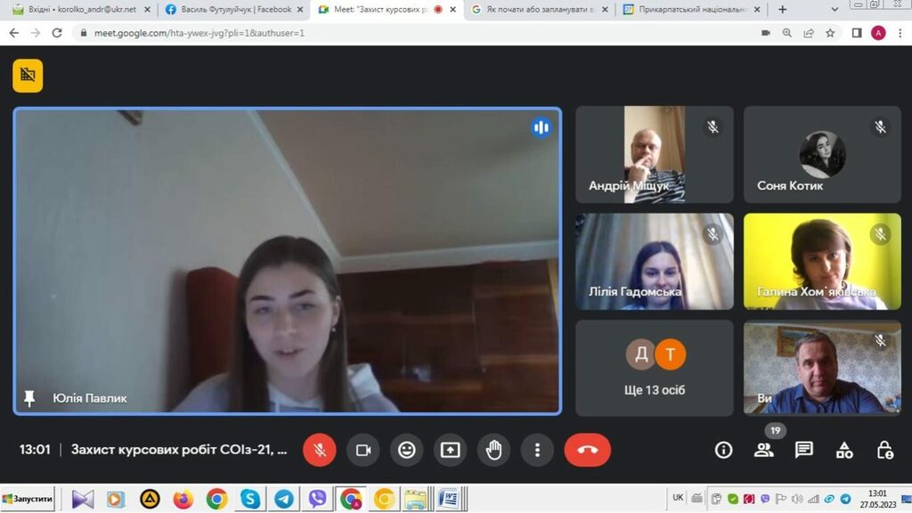The width and height of the screenshot is (912, 513).
Task: Open the emoji reactions panel
Action: pyautogui.click(x=407, y=450)
